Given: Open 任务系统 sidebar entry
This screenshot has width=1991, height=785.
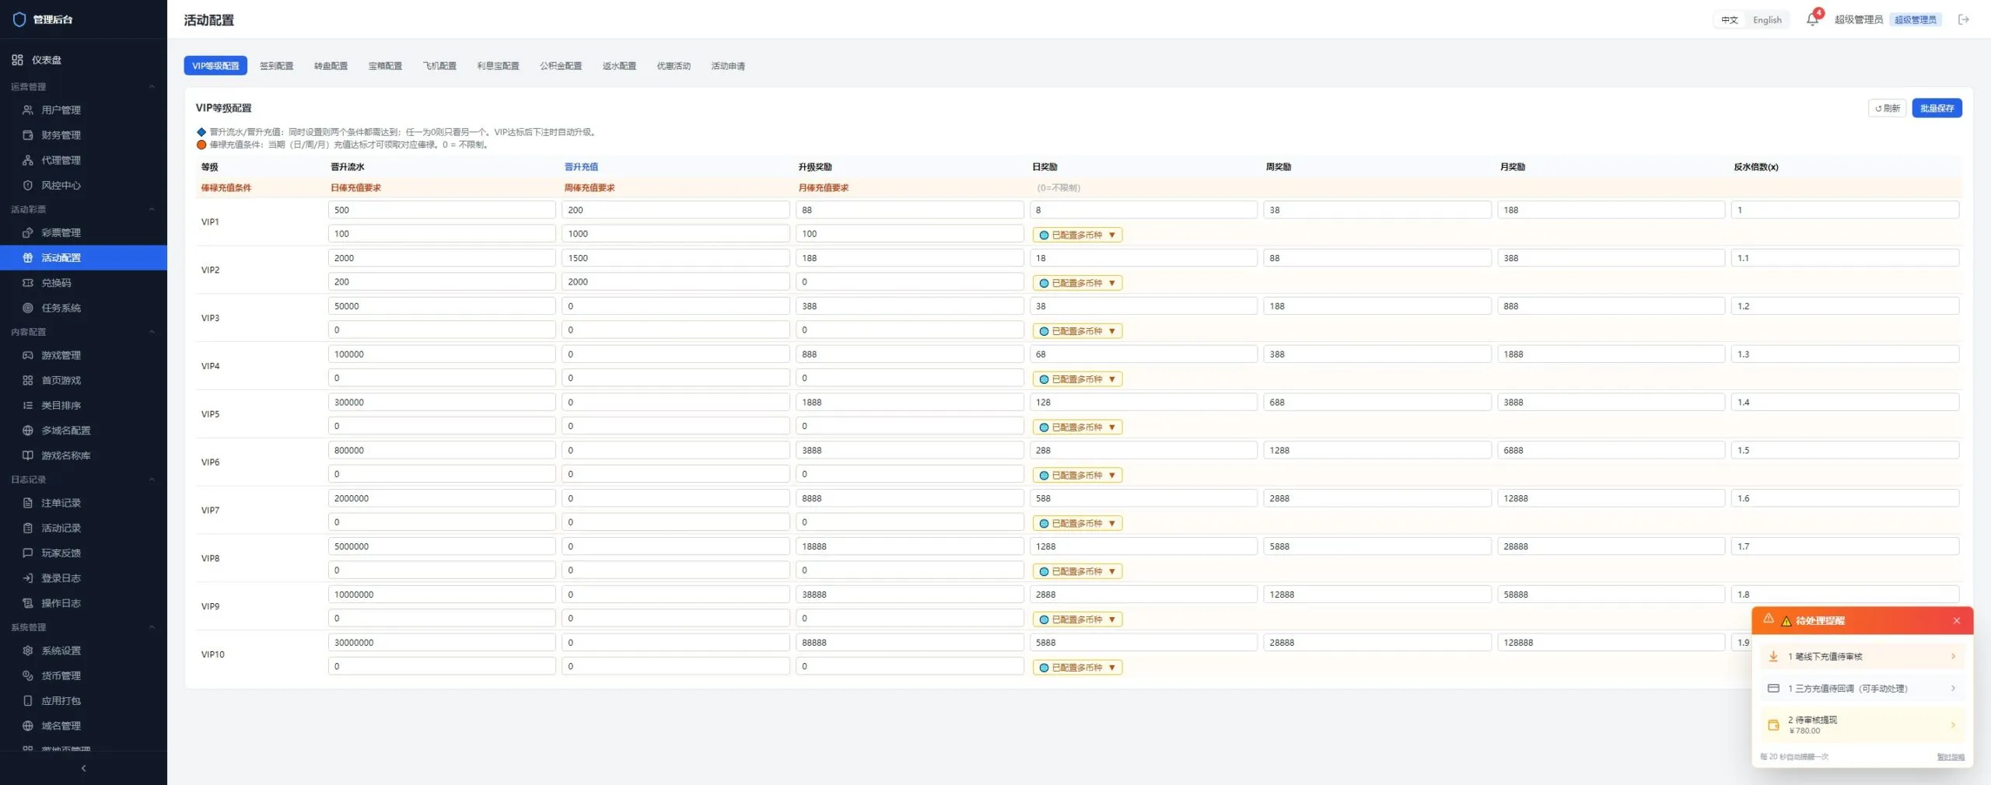Looking at the screenshot, I should [83, 308].
